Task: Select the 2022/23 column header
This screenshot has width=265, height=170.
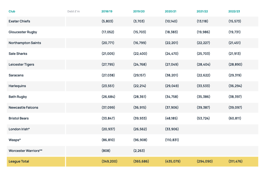Action: point(234,11)
